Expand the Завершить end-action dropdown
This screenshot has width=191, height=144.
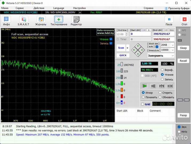173,55
